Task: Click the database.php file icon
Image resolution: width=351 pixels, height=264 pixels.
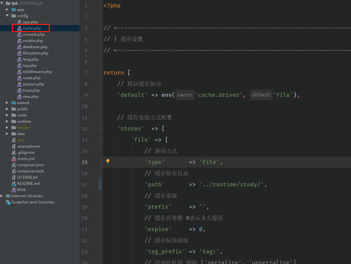Action: [20, 47]
